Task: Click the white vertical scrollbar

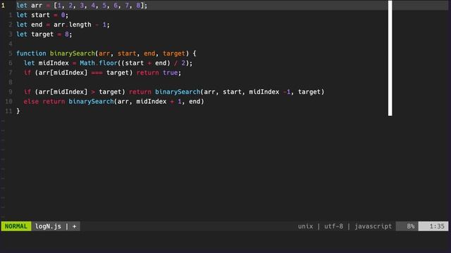Action: [x=390, y=58]
